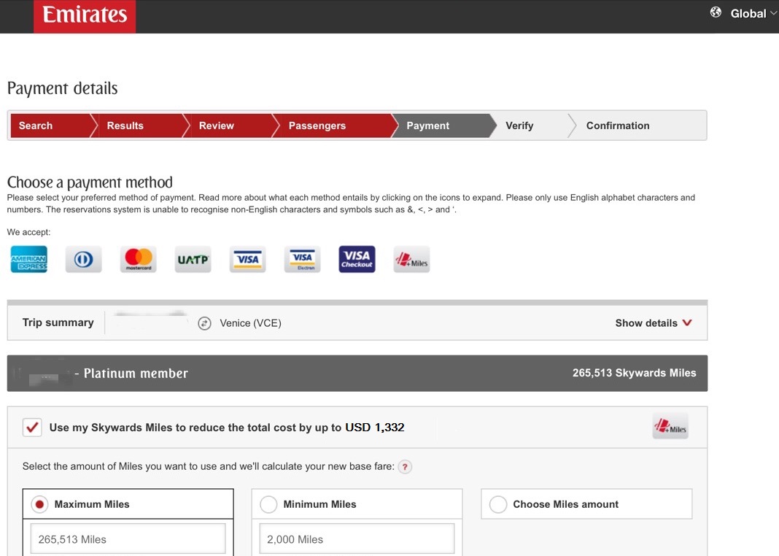
Task: Pick the Visa Electron icon
Action: point(302,259)
